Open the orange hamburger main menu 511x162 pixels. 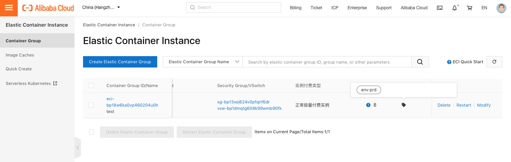(9, 8)
